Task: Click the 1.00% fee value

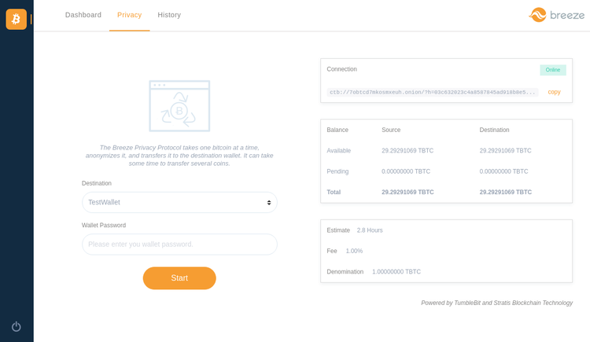Action: tap(354, 251)
